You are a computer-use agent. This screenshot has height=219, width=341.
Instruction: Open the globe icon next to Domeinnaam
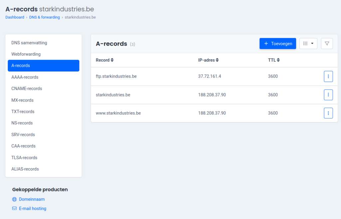coord(14,199)
